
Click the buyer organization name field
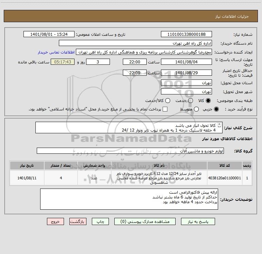135,43
